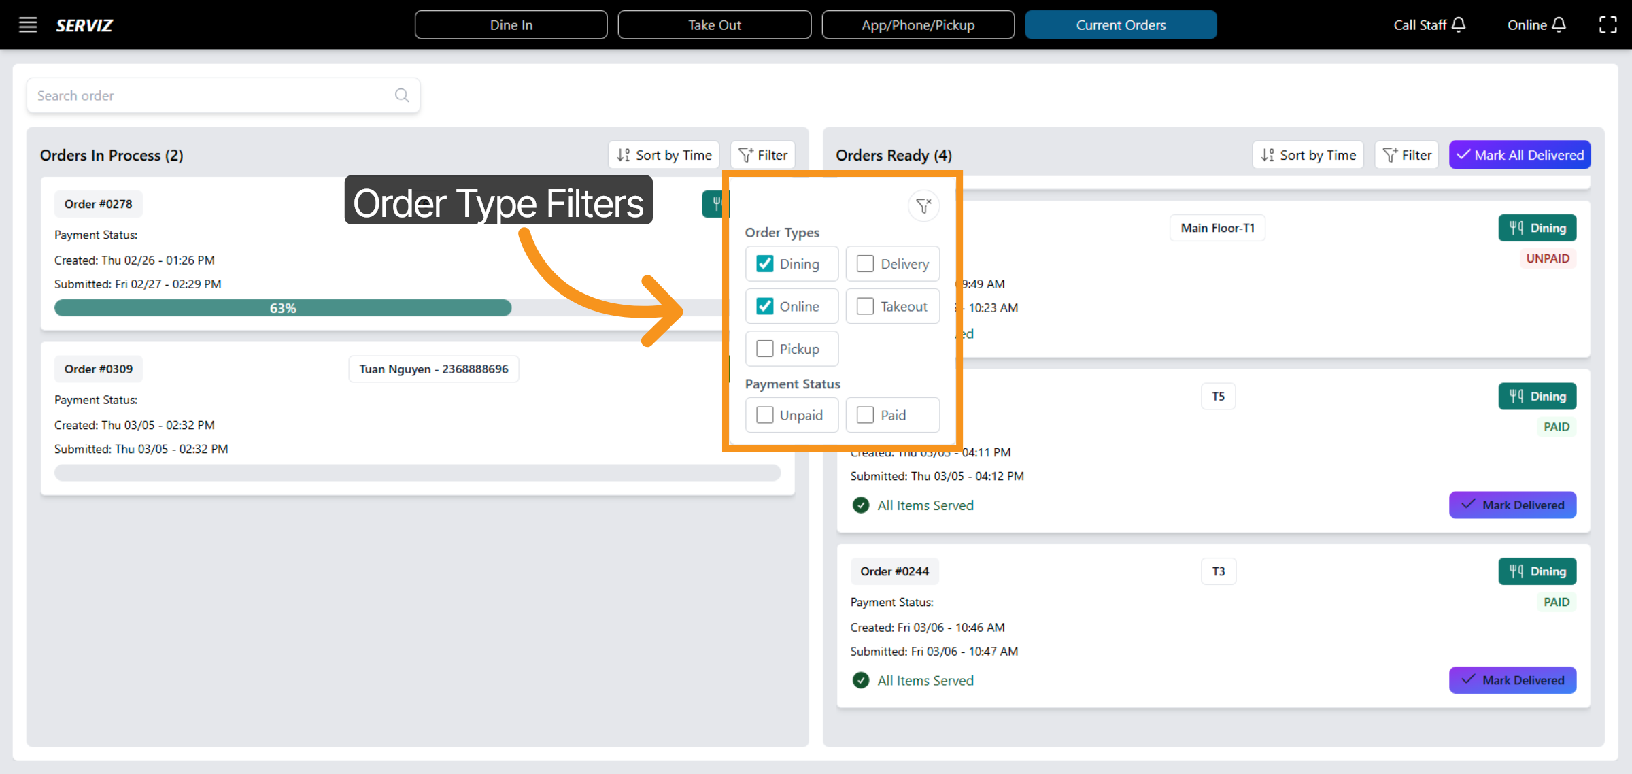
Task: Enable the Delivery order type checkbox
Action: pyautogui.click(x=864, y=263)
